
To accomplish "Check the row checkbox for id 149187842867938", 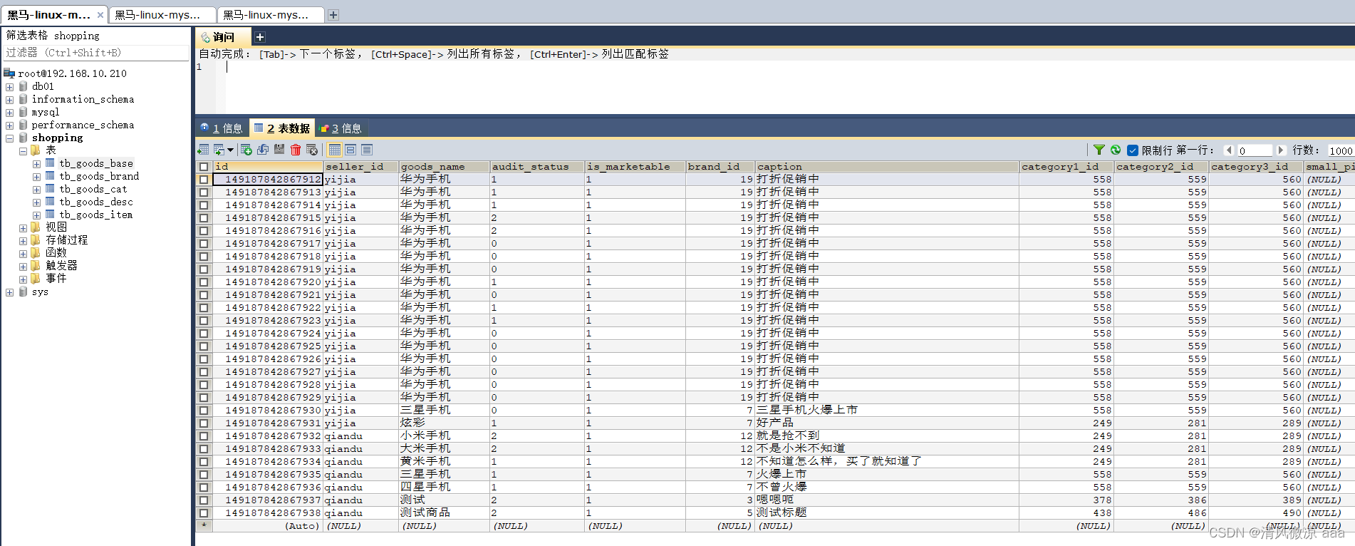I will point(204,513).
